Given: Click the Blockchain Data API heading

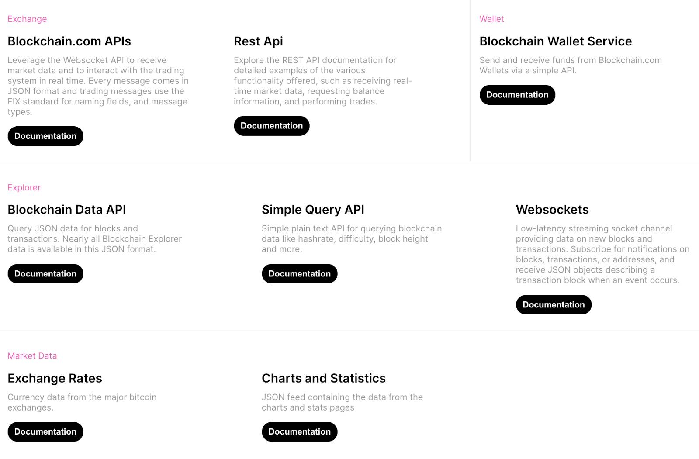Looking at the screenshot, I should (66, 210).
